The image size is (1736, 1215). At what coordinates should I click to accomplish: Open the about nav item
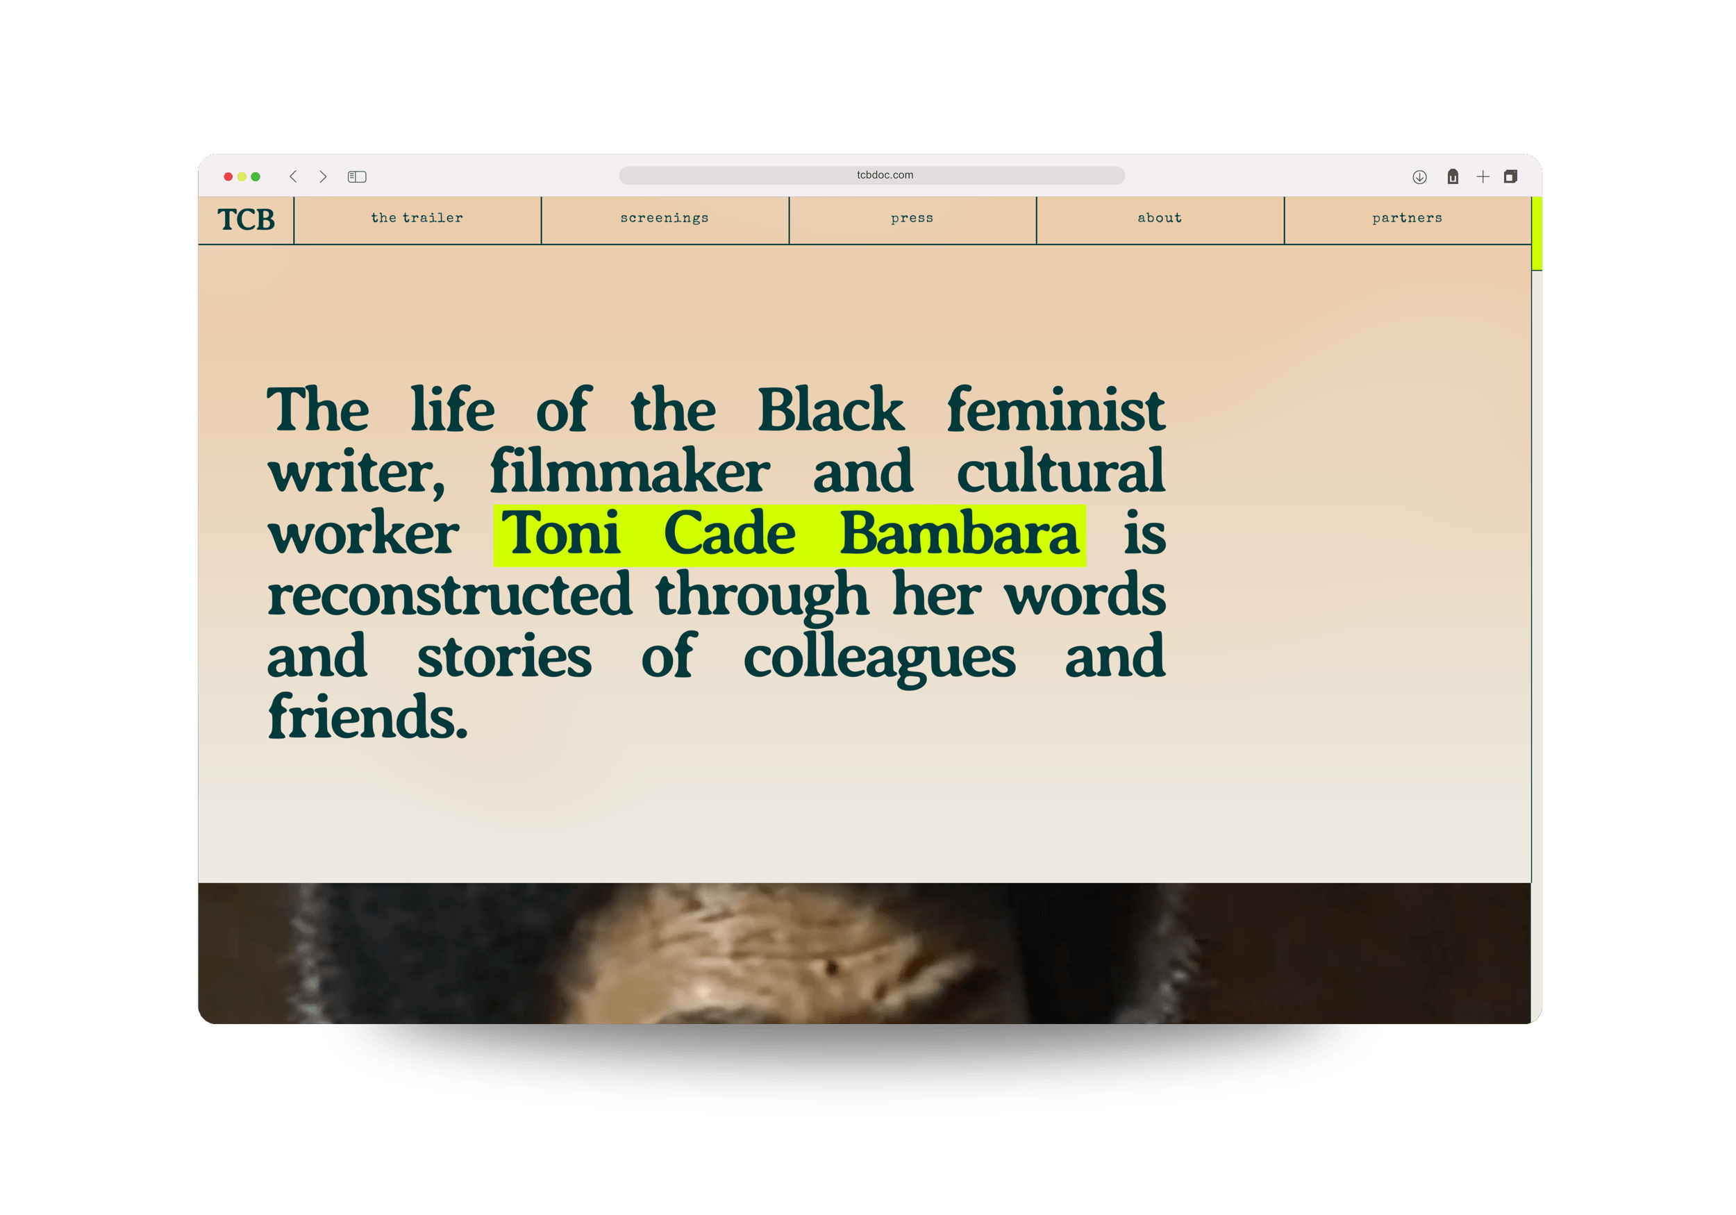click(1160, 219)
